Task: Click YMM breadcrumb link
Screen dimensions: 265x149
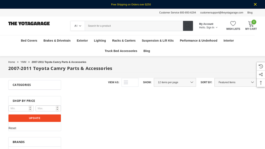Action: (x=23, y=62)
